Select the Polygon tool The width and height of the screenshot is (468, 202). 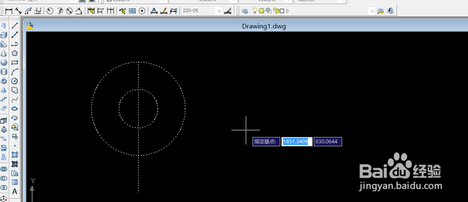[x=15, y=53]
